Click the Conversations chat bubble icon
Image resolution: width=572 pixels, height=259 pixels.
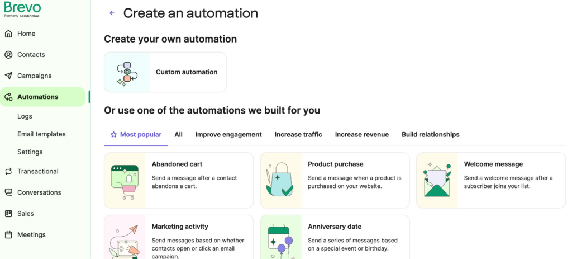(8, 192)
